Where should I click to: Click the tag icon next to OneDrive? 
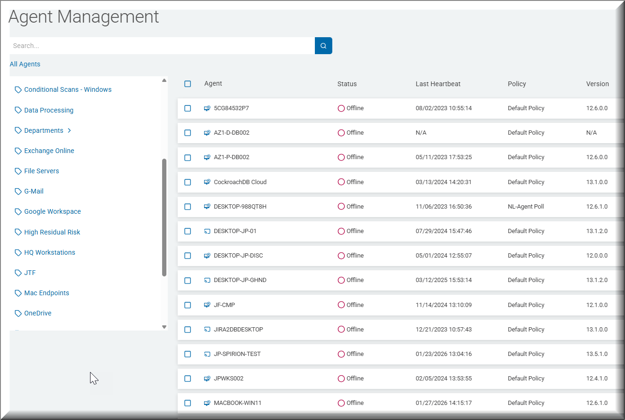pos(18,314)
